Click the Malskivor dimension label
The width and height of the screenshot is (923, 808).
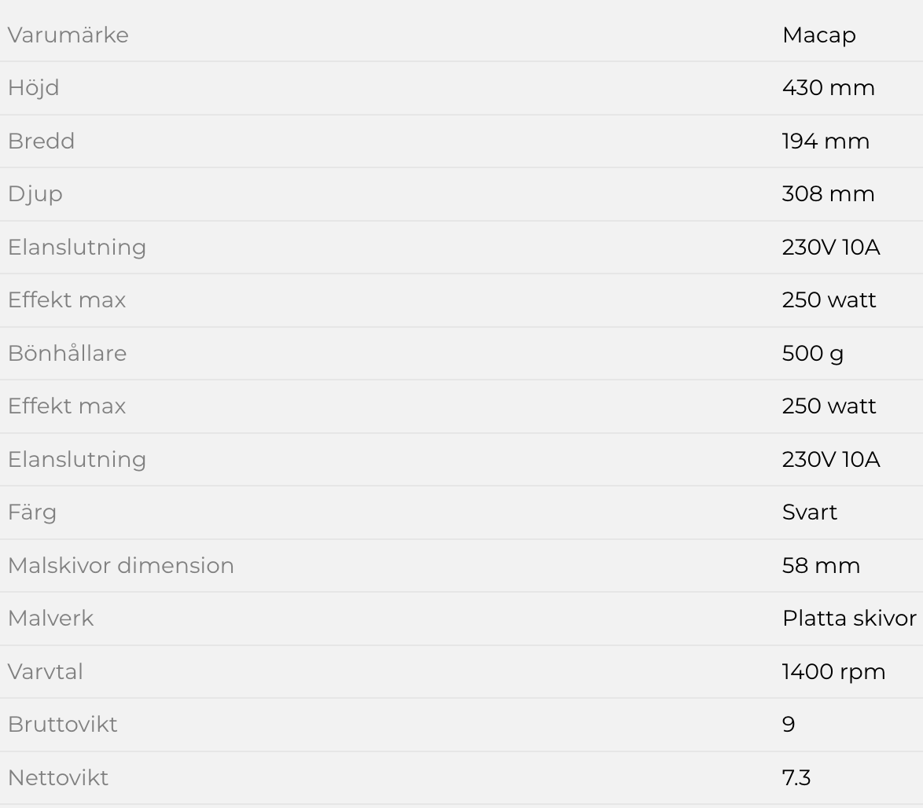(x=121, y=565)
